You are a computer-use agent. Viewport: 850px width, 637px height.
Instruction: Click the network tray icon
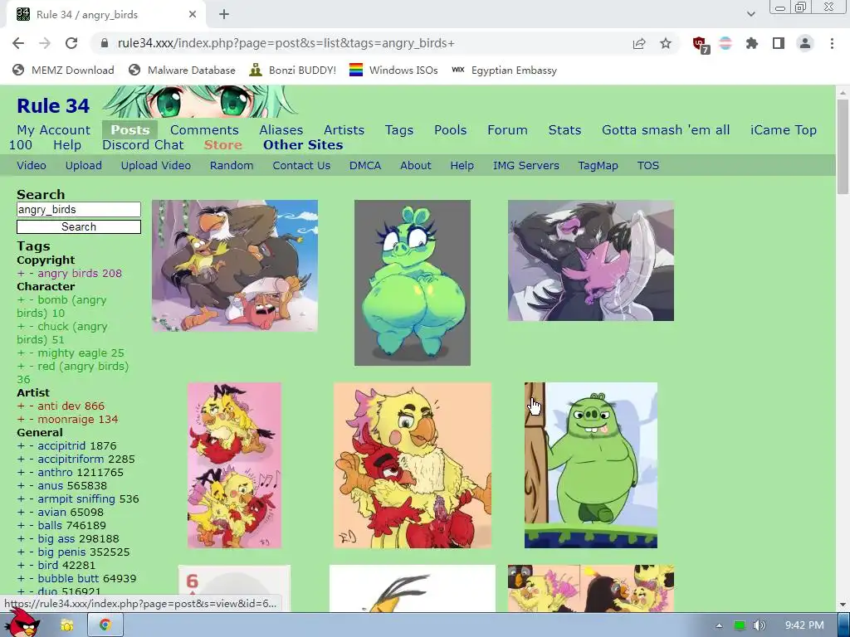pos(740,625)
